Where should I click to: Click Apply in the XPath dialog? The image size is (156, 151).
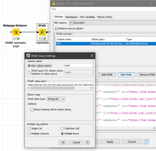coord(110,142)
